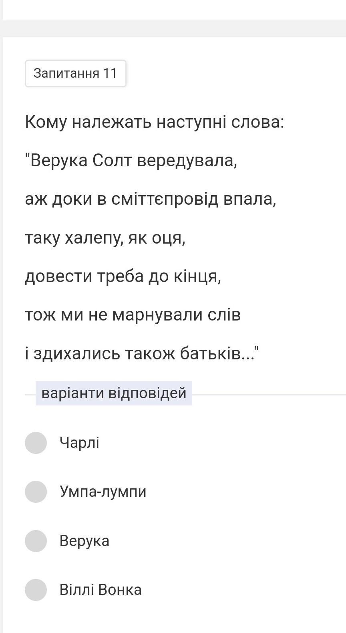The width and height of the screenshot is (346, 633).
Task: Pick the Віллі Вонка radio button
Action: (x=36, y=590)
